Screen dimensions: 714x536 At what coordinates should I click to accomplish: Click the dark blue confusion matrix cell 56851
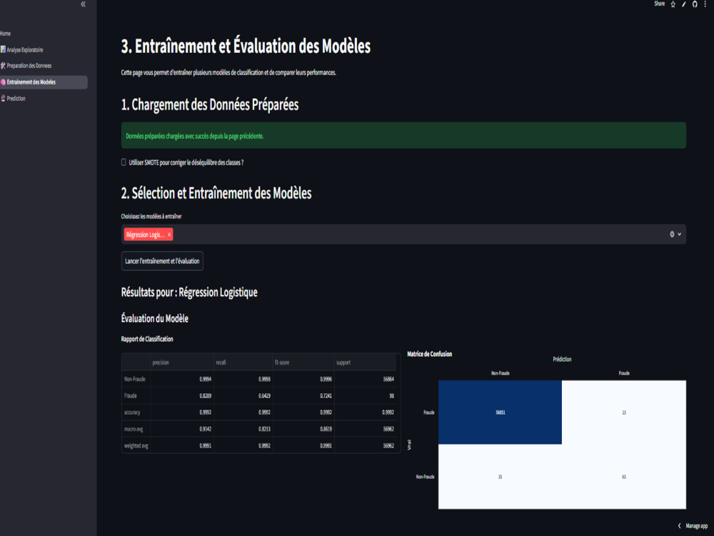500,412
